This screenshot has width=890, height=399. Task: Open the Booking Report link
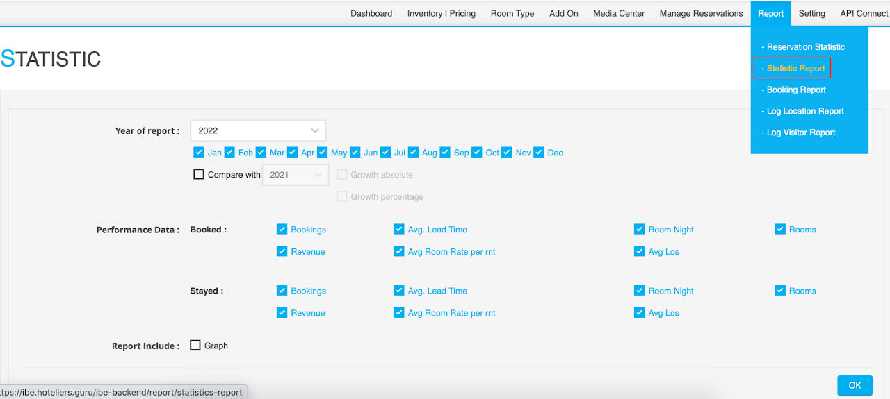tap(795, 90)
